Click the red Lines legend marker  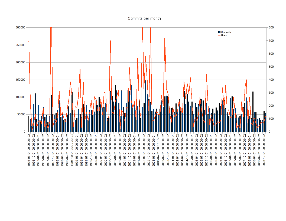click(219, 35)
